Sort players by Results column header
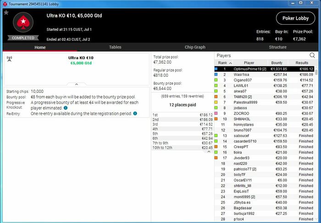 click(x=302, y=63)
